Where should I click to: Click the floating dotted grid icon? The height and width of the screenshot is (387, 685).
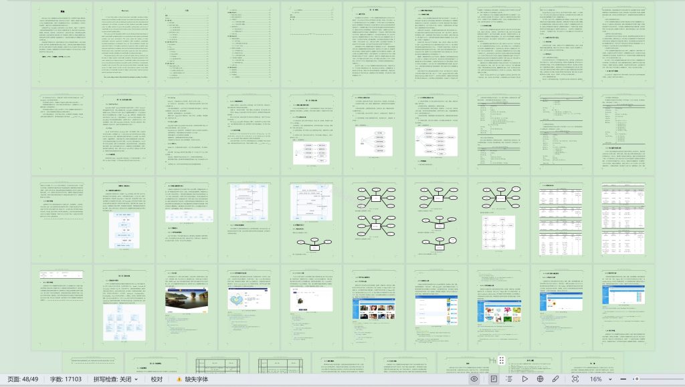point(502,360)
